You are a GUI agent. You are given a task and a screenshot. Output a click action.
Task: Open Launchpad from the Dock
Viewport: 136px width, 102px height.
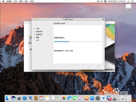(x=19, y=98)
